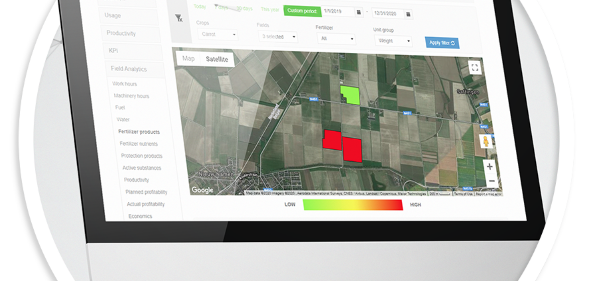Select Machinery hours in the sidebar
This screenshot has height=281, width=597.
click(x=131, y=96)
